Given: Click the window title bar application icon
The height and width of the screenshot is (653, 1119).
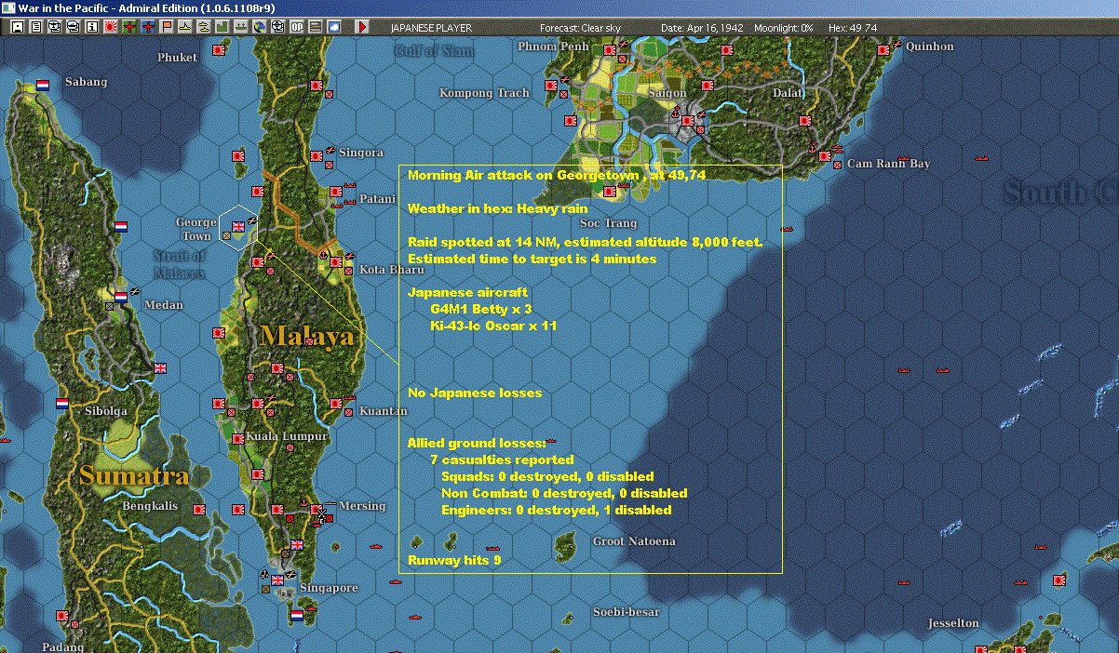Looking at the screenshot, I should [8, 7].
